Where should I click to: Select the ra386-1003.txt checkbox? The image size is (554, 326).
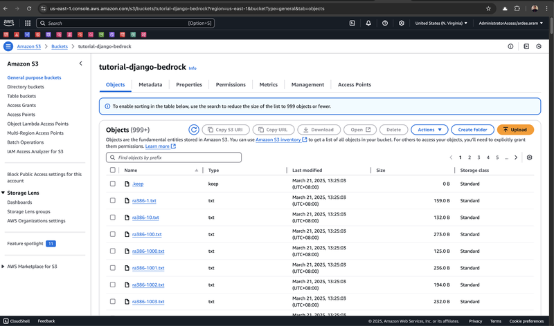(x=113, y=301)
